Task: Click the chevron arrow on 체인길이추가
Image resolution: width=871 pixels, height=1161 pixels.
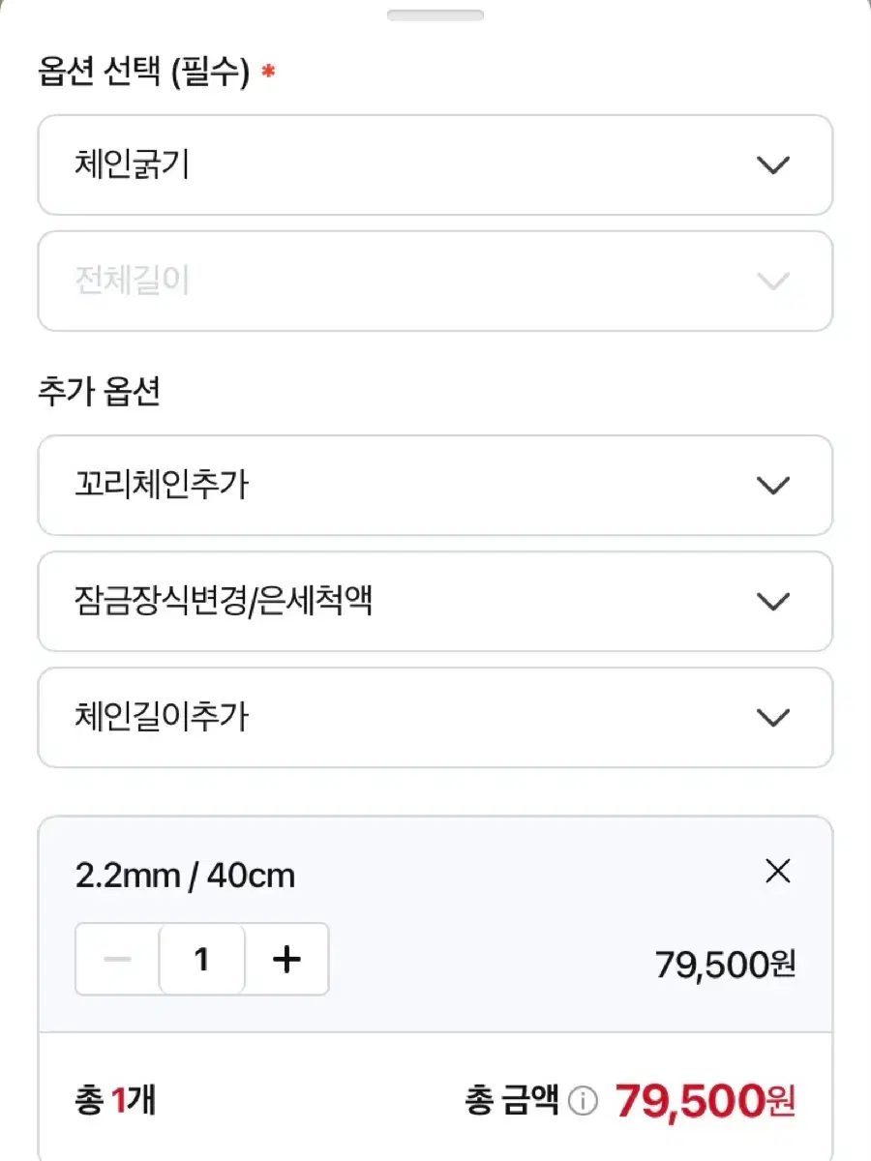Action: point(772,718)
